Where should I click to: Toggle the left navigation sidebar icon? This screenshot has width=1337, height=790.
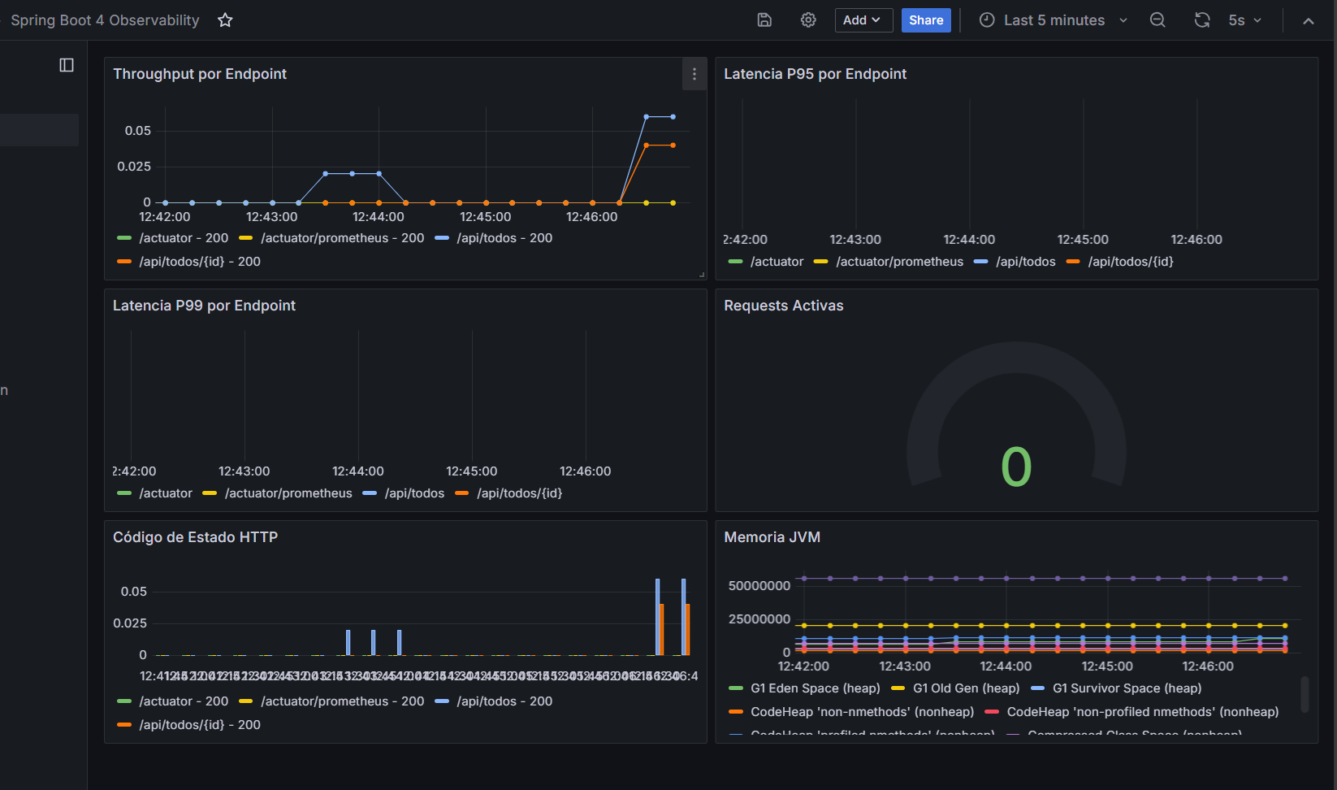66,64
